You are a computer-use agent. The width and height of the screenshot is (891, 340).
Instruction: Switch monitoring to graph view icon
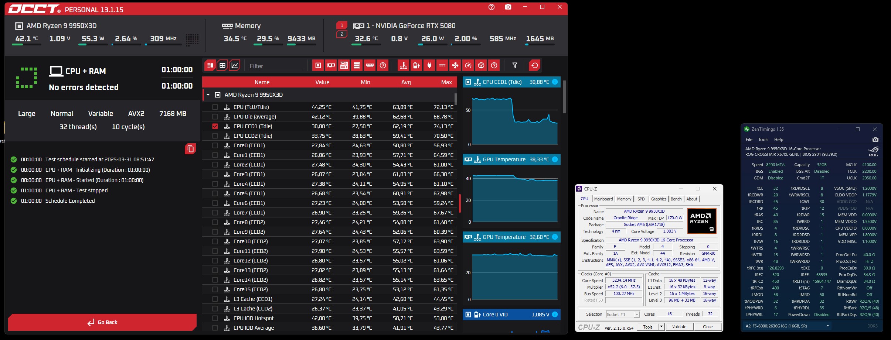pyautogui.click(x=235, y=65)
